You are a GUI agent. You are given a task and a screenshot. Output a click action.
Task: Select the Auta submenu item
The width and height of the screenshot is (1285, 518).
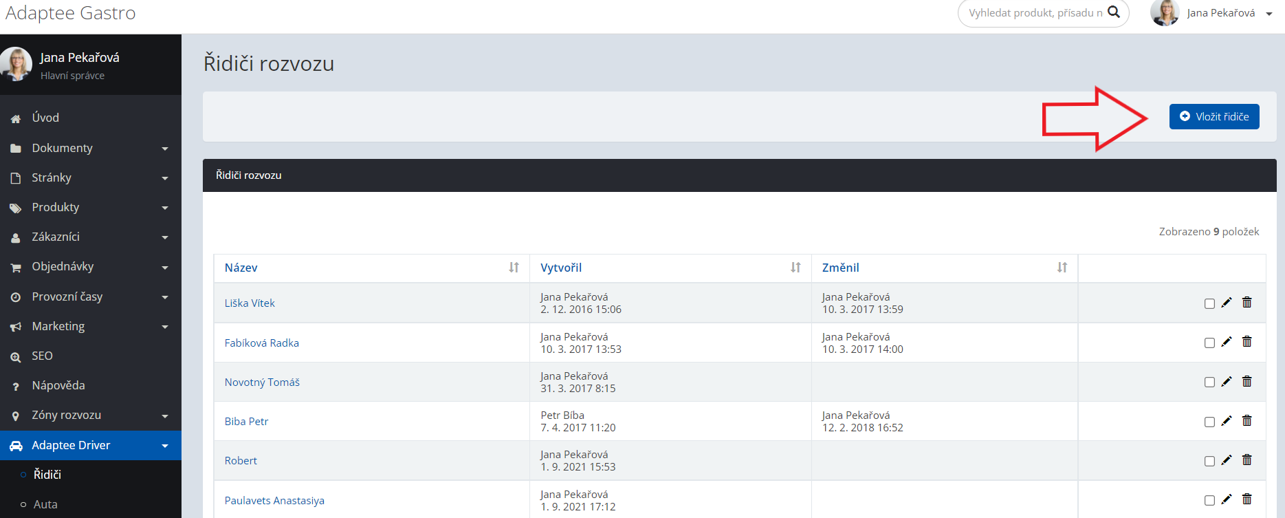pyautogui.click(x=91, y=504)
